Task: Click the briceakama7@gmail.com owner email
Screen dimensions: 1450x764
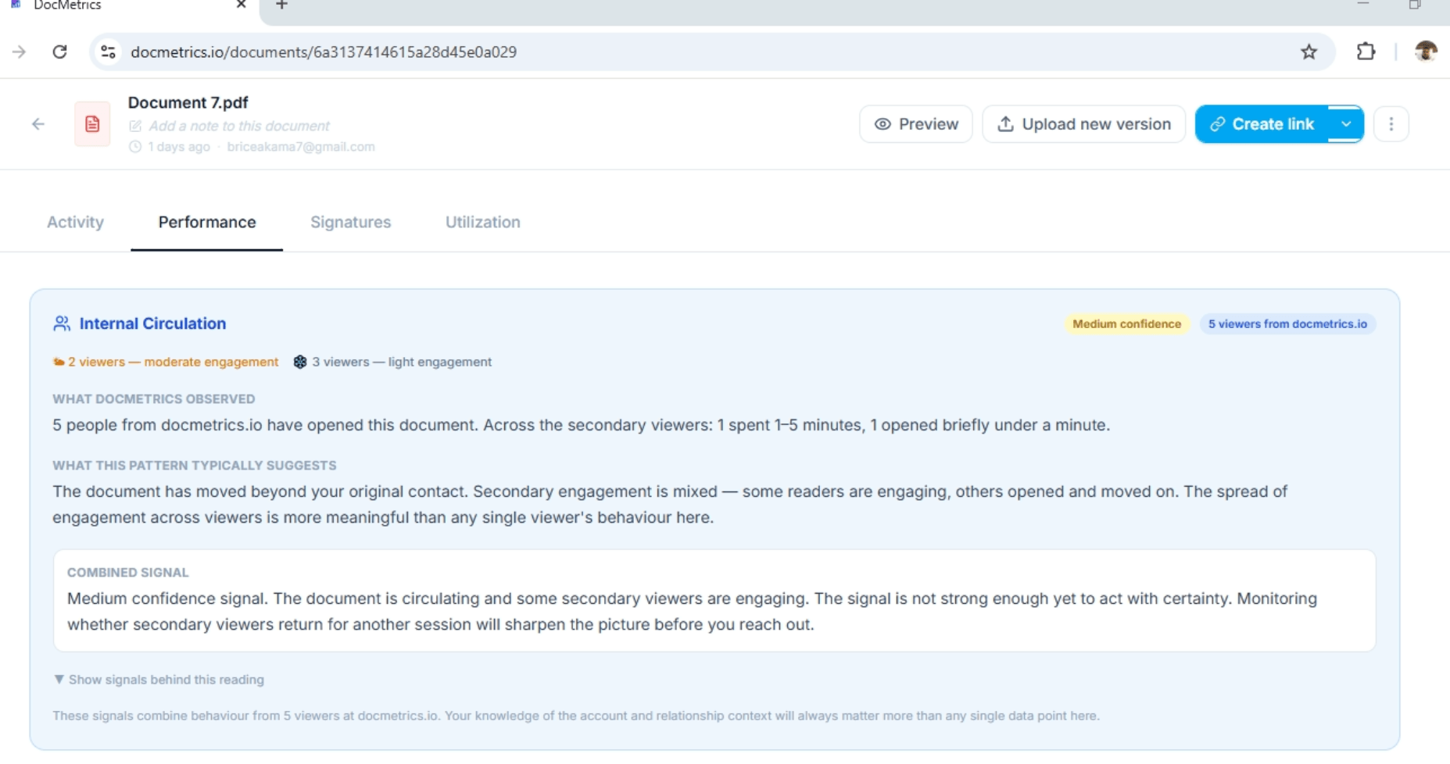Action: click(301, 147)
